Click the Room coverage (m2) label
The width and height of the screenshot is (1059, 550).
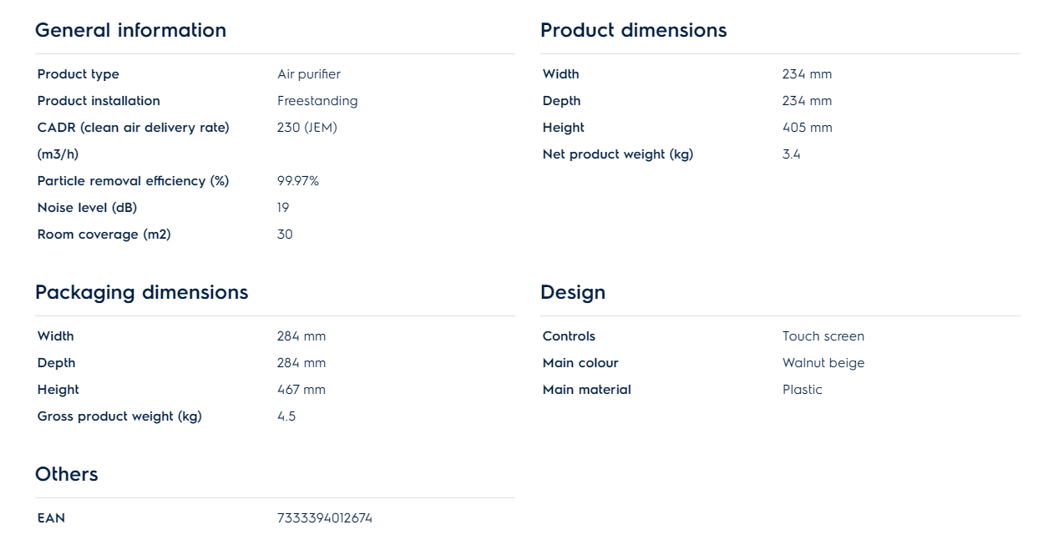[x=104, y=235]
